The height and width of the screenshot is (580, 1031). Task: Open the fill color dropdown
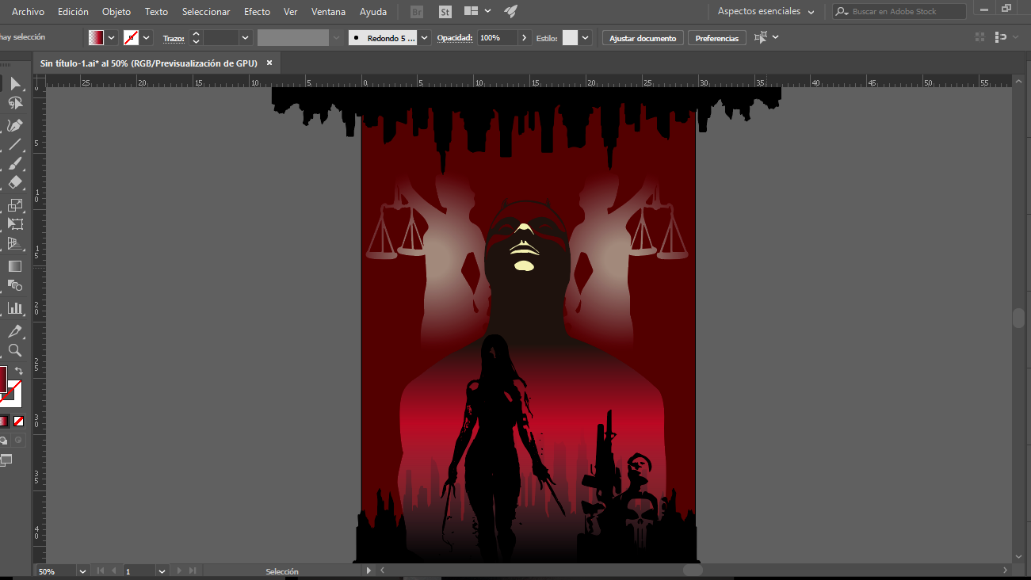pos(111,38)
